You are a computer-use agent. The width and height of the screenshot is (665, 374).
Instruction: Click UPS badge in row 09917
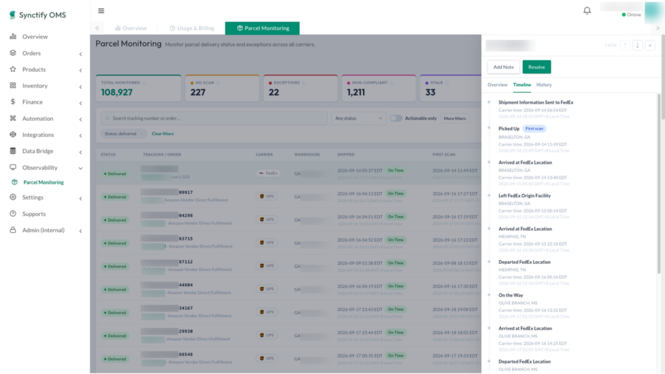coord(267,196)
